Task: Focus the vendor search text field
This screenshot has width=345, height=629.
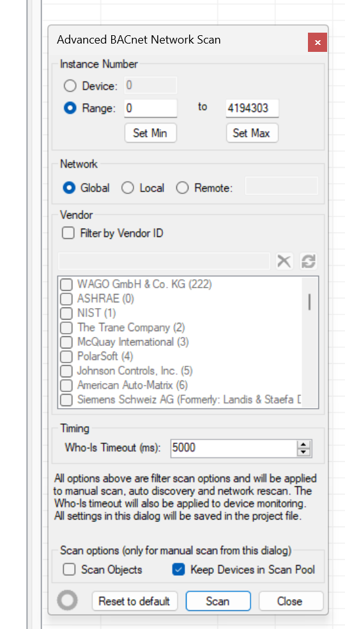Action: (x=164, y=261)
